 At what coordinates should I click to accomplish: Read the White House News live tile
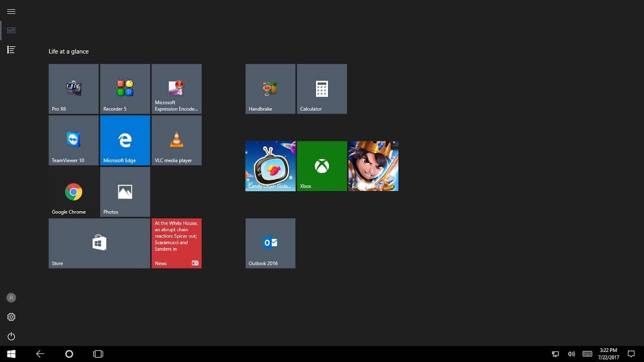click(x=177, y=243)
